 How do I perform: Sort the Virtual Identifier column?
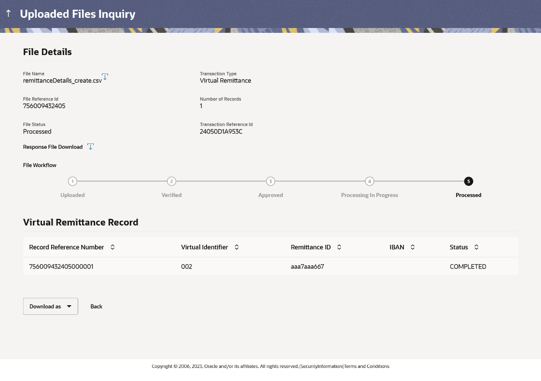click(236, 247)
